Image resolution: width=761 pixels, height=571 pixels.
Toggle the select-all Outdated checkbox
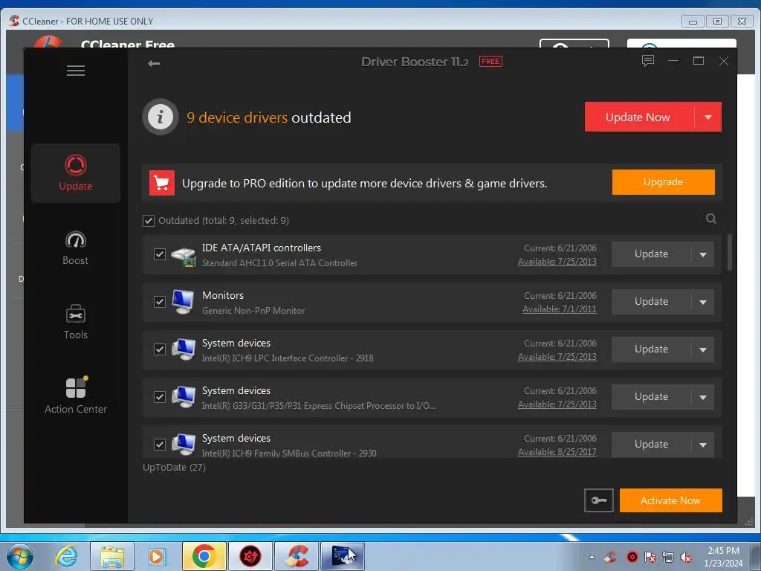(149, 221)
